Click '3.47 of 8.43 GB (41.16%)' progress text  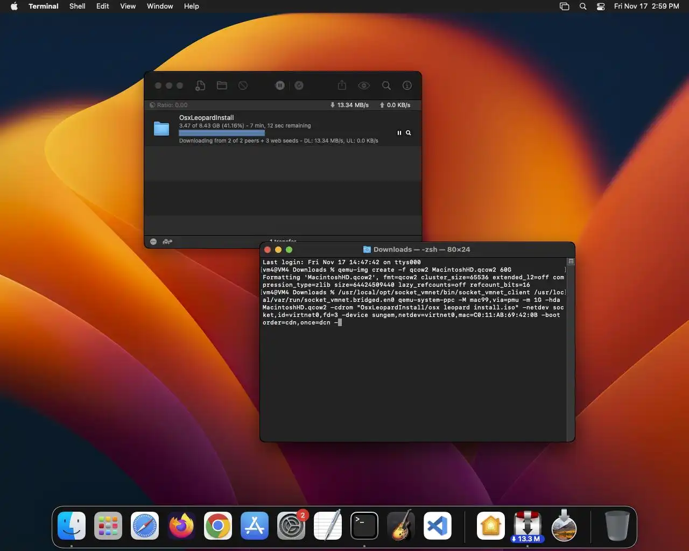212,125
